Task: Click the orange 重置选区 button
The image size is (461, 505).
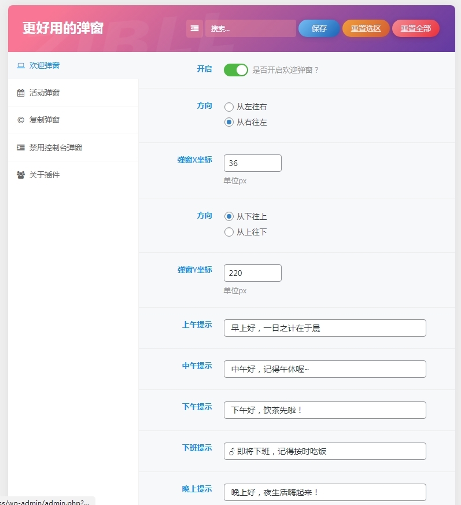Action: coord(366,28)
